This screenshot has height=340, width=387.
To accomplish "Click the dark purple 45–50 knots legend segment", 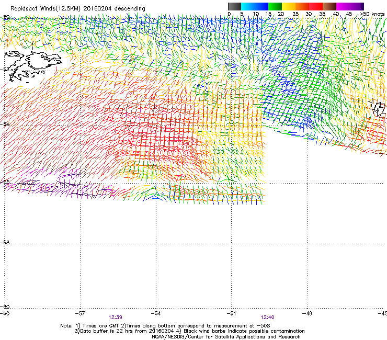I will [357, 6].
